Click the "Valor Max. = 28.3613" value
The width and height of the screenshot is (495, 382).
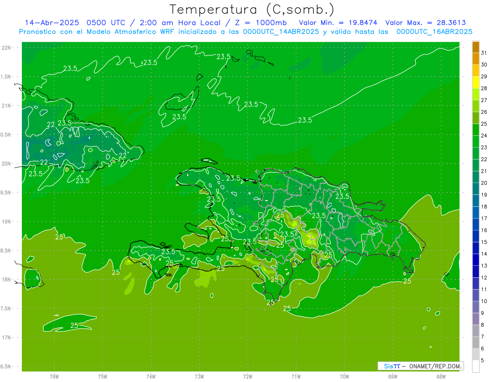click(426, 23)
